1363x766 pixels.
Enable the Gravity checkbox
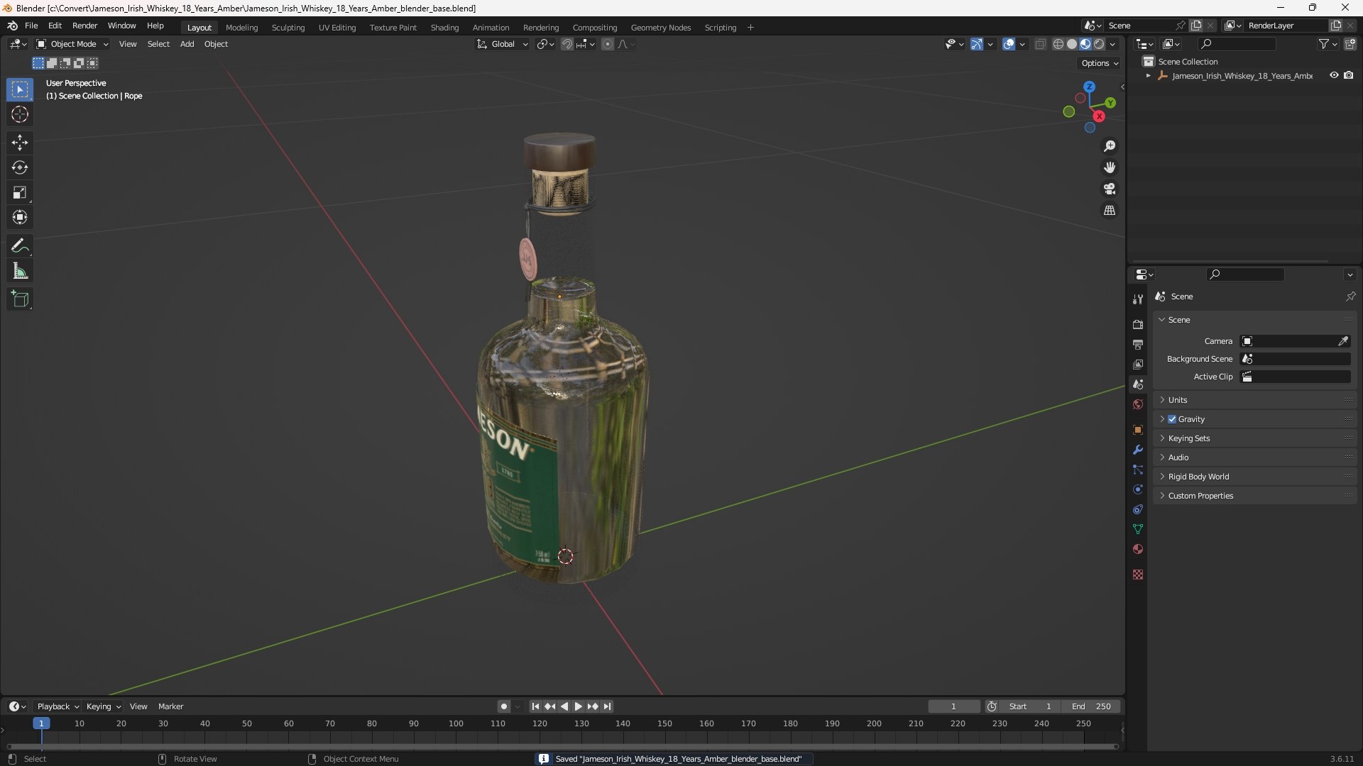point(1172,419)
